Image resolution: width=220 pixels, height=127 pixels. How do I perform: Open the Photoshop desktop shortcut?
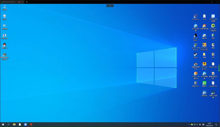[195, 16]
